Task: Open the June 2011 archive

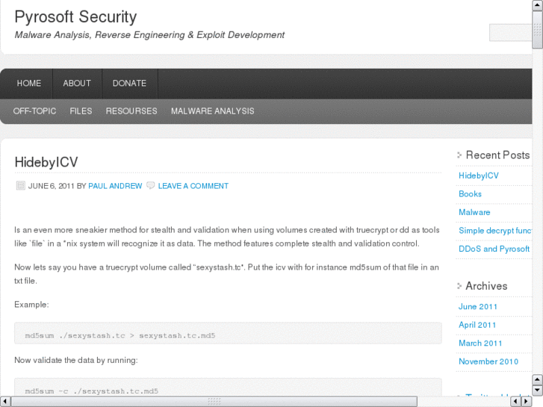Action: pos(478,307)
